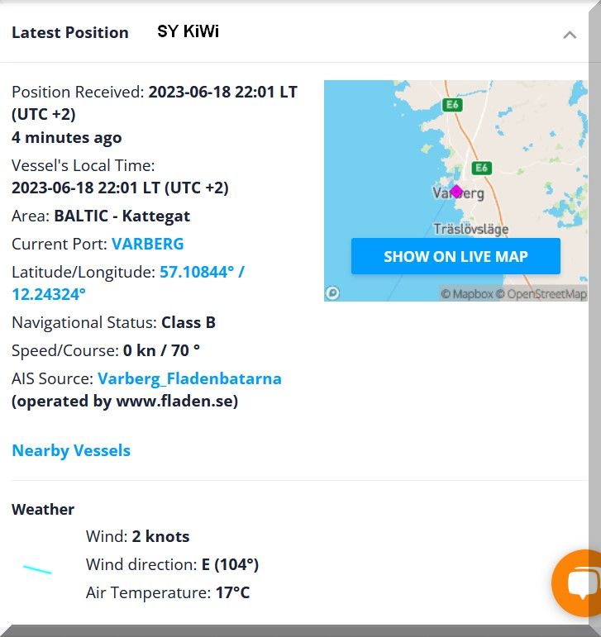Screen dimensions: 601x637
Task: Click the upper E6 road badge
Action: 451,105
